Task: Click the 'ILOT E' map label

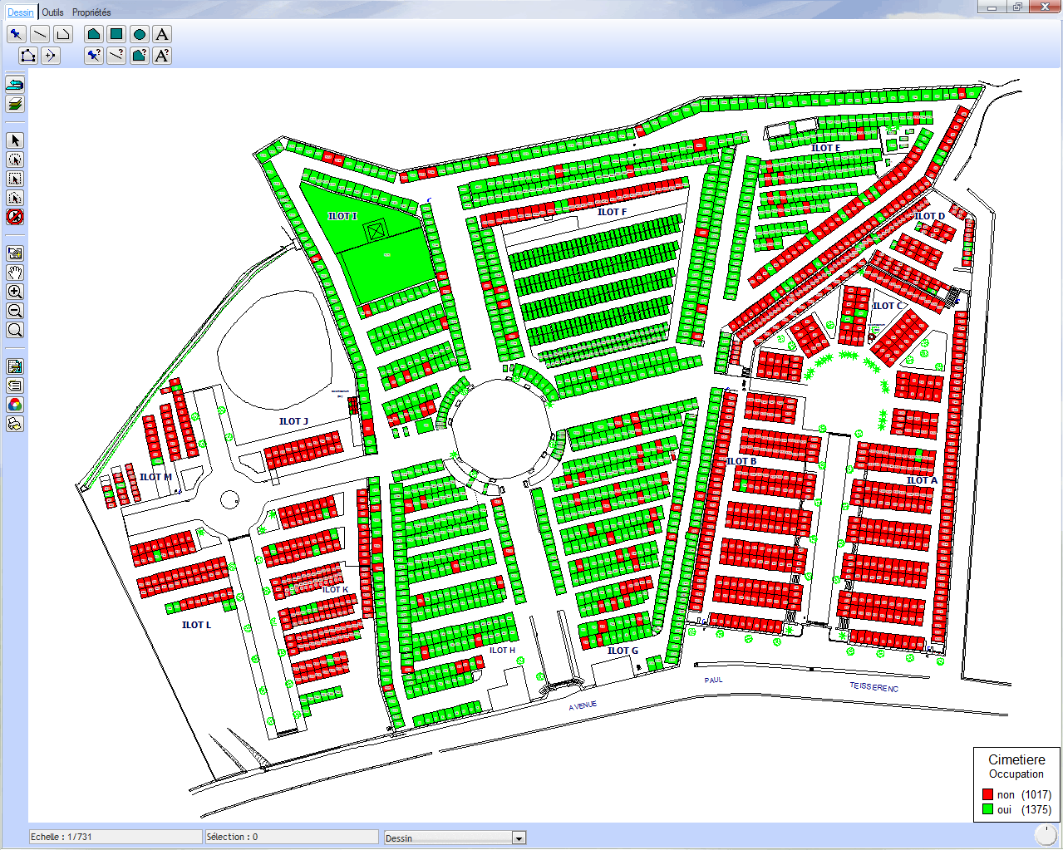Action: [825, 148]
